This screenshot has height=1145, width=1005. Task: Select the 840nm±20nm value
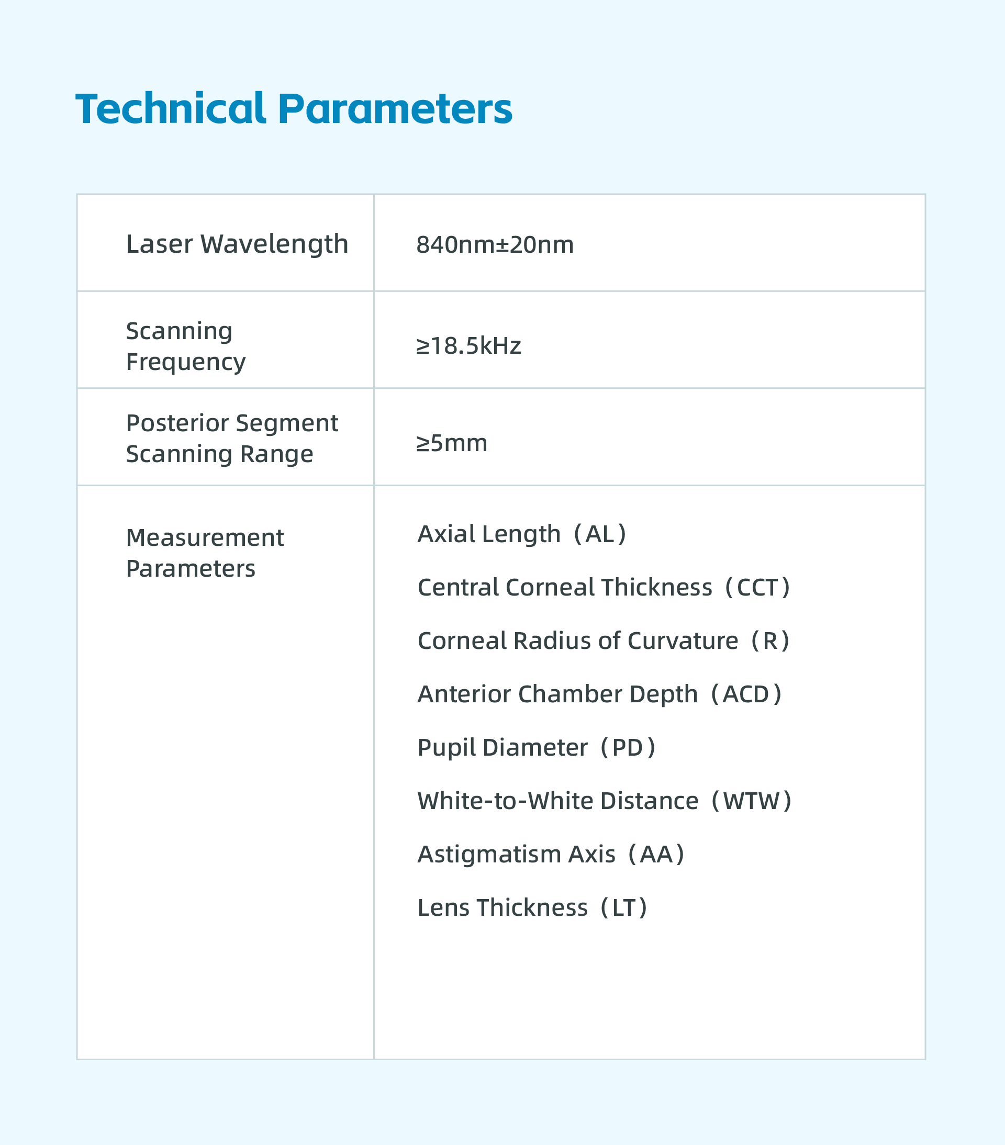click(x=495, y=245)
